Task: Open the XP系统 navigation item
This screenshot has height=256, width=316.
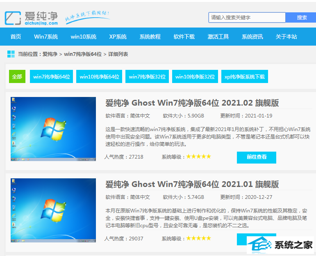Action: pos(118,37)
